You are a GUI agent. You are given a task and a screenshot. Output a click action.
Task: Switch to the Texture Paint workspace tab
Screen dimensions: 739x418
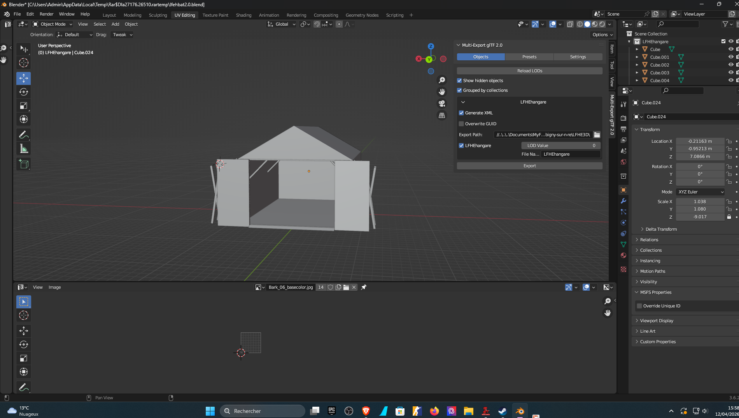coord(215,15)
